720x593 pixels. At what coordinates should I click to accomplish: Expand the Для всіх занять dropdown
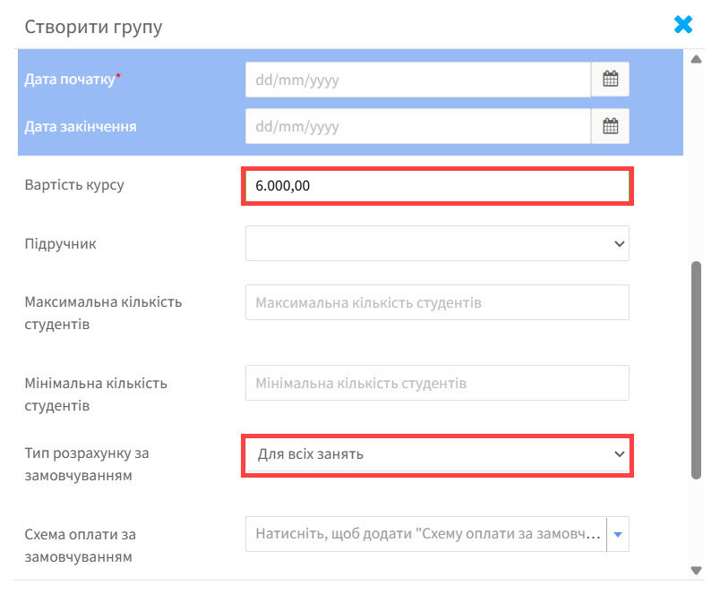click(437, 454)
